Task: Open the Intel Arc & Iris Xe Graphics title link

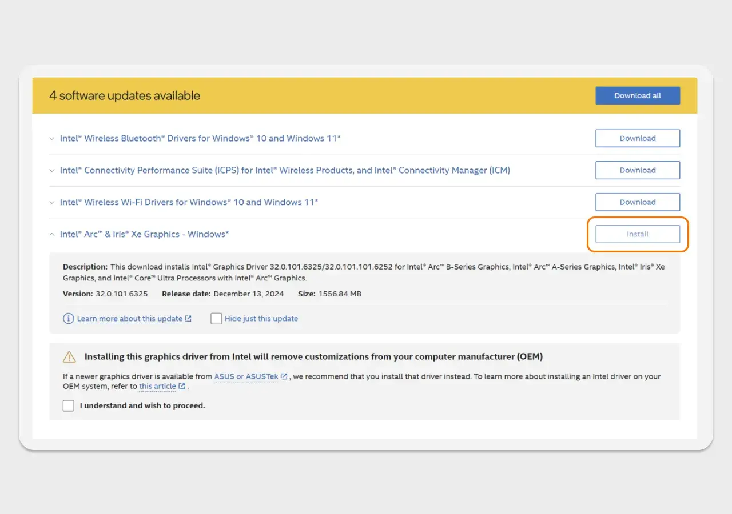Action: [144, 234]
